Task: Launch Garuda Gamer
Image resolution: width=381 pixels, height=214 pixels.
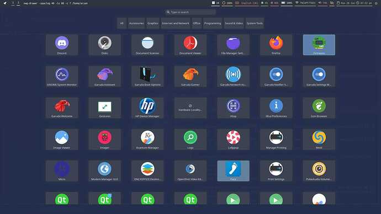Action: point(190,77)
